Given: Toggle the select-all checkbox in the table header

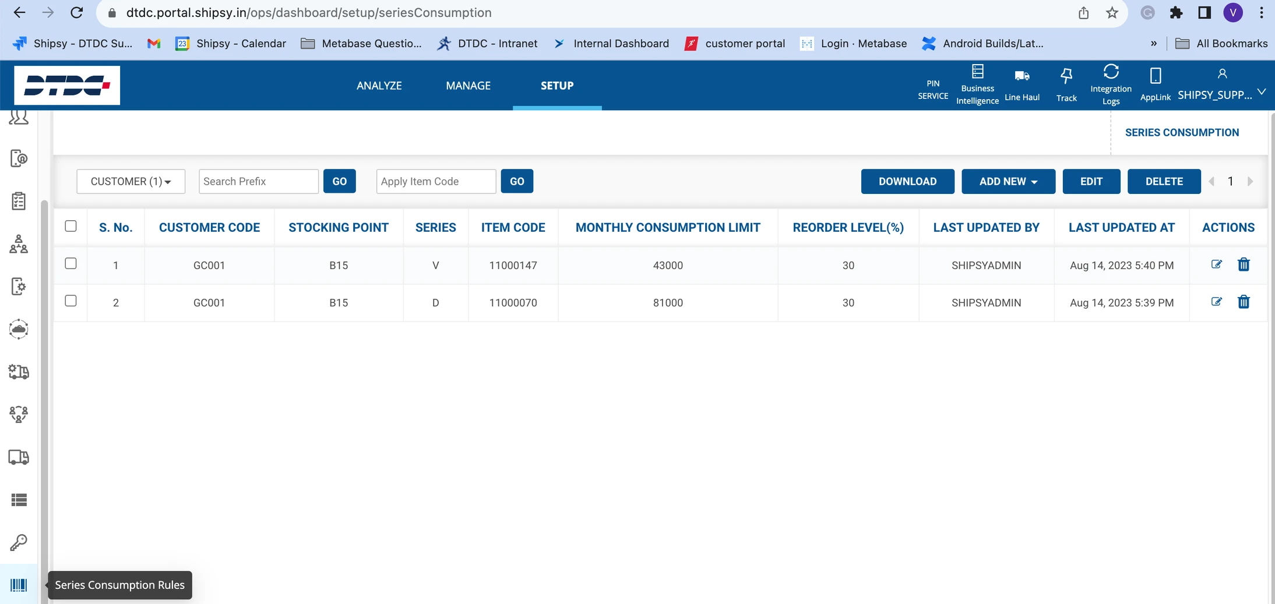Looking at the screenshot, I should [71, 226].
